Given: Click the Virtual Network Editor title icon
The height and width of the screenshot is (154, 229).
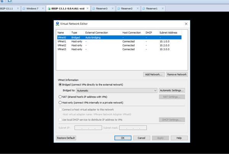Looking at the screenshot, I should [x=57, y=24].
